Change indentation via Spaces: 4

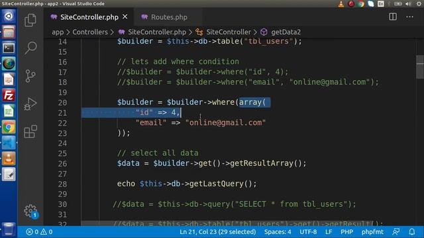coord(278,232)
